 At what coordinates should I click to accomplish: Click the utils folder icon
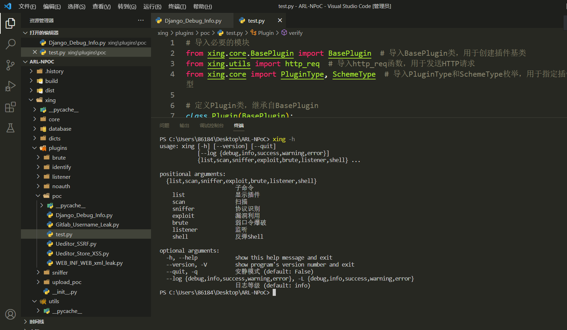coord(43,301)
